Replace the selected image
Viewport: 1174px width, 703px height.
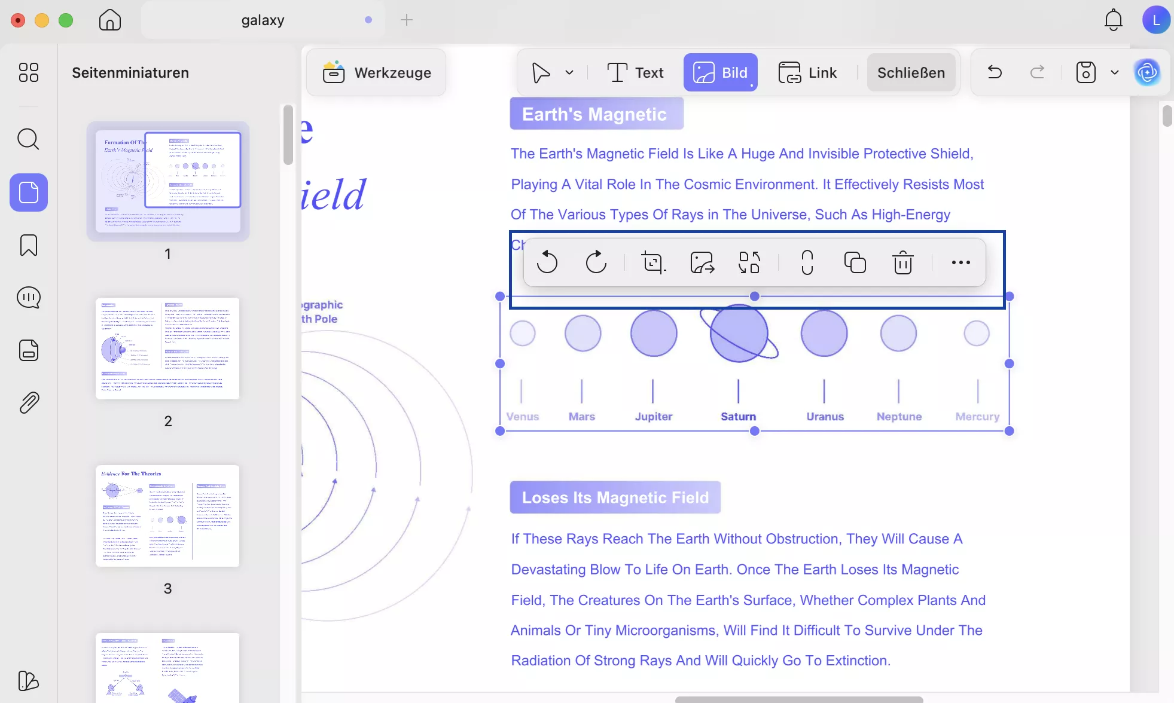749,262
